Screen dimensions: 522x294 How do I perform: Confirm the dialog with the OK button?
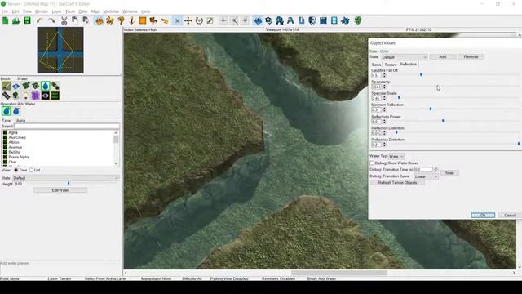pos(483,216)
